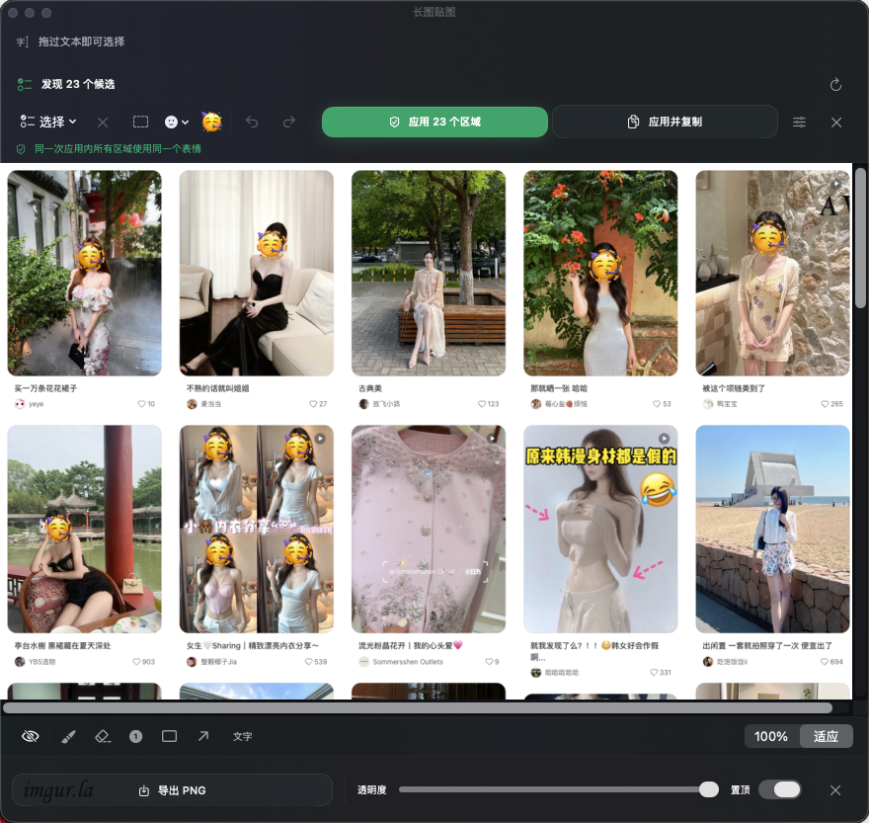
Task: Click 导出 PNG export button
Action: click(x=173, y=790)
